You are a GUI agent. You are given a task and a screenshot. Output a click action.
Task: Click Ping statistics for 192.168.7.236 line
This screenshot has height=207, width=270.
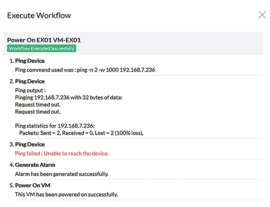(55, 126)
